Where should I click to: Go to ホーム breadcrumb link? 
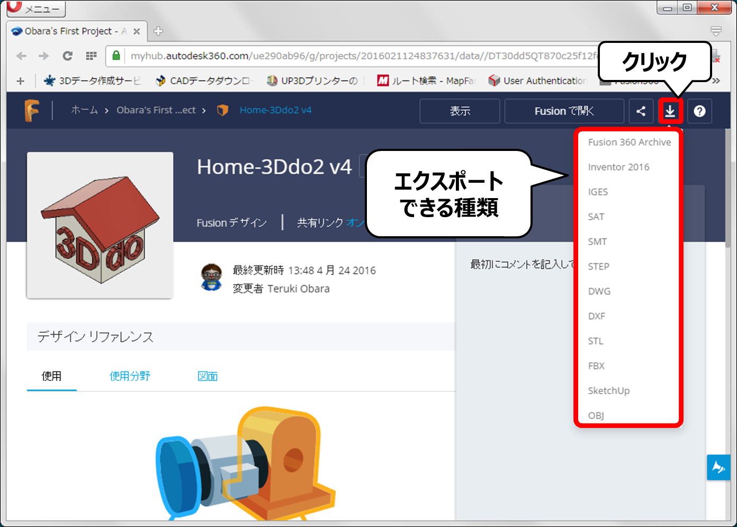click(85, 110)
